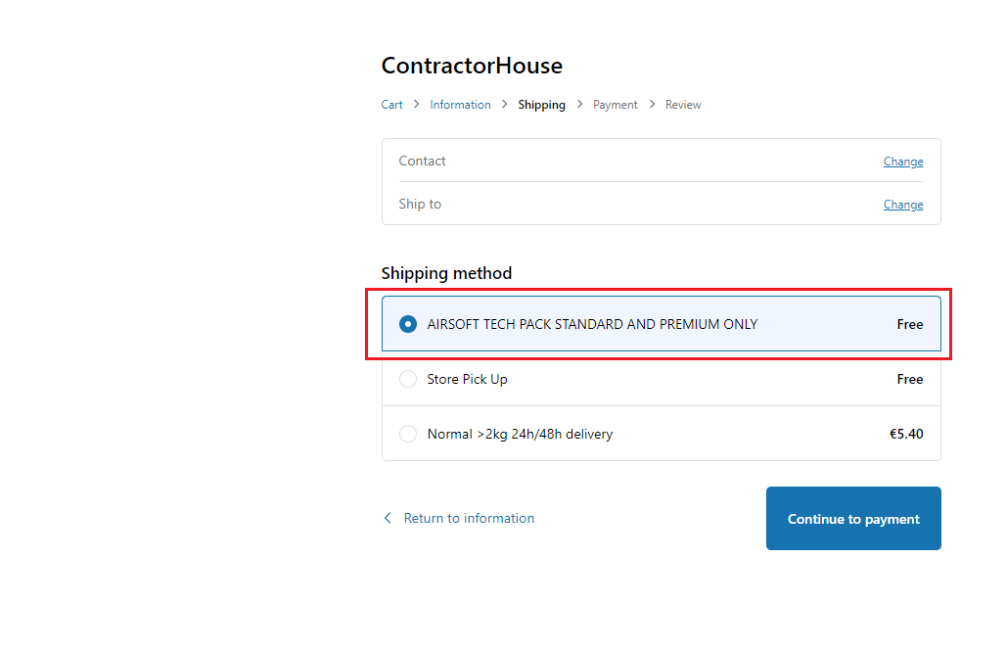Click the €5.40 delivery price

[905, 434]
